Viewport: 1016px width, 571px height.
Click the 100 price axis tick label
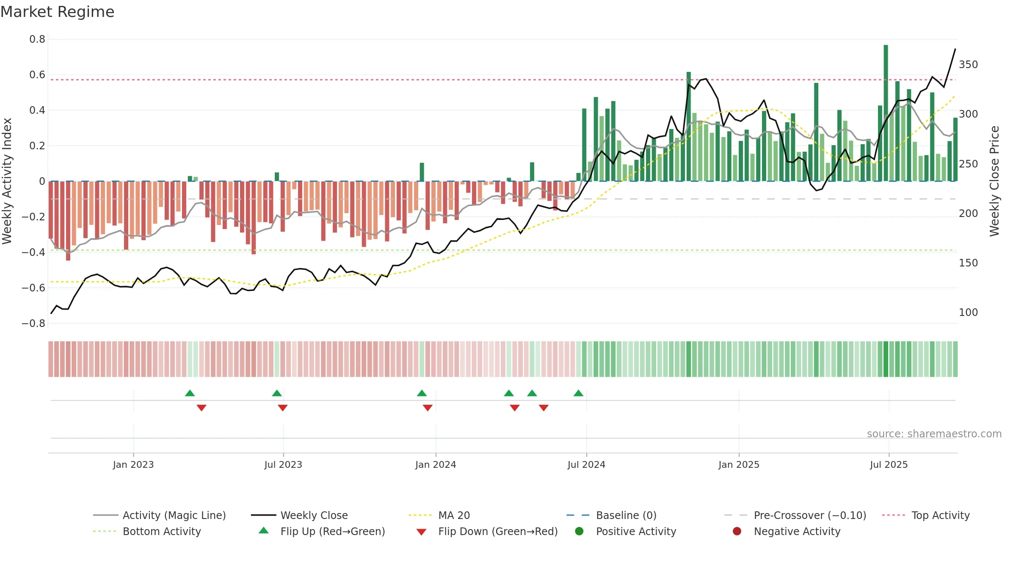969,313
